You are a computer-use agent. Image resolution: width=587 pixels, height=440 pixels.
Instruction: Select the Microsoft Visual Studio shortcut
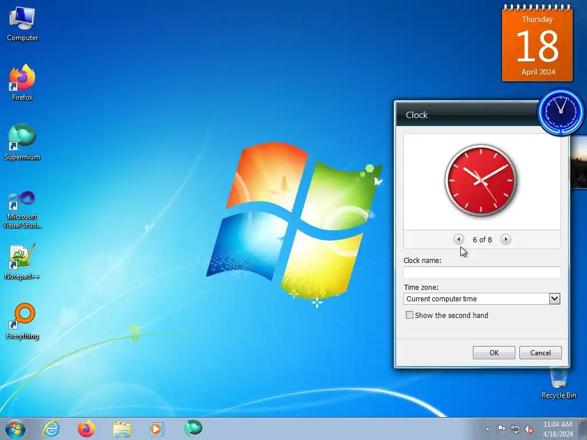pos(22,210)
